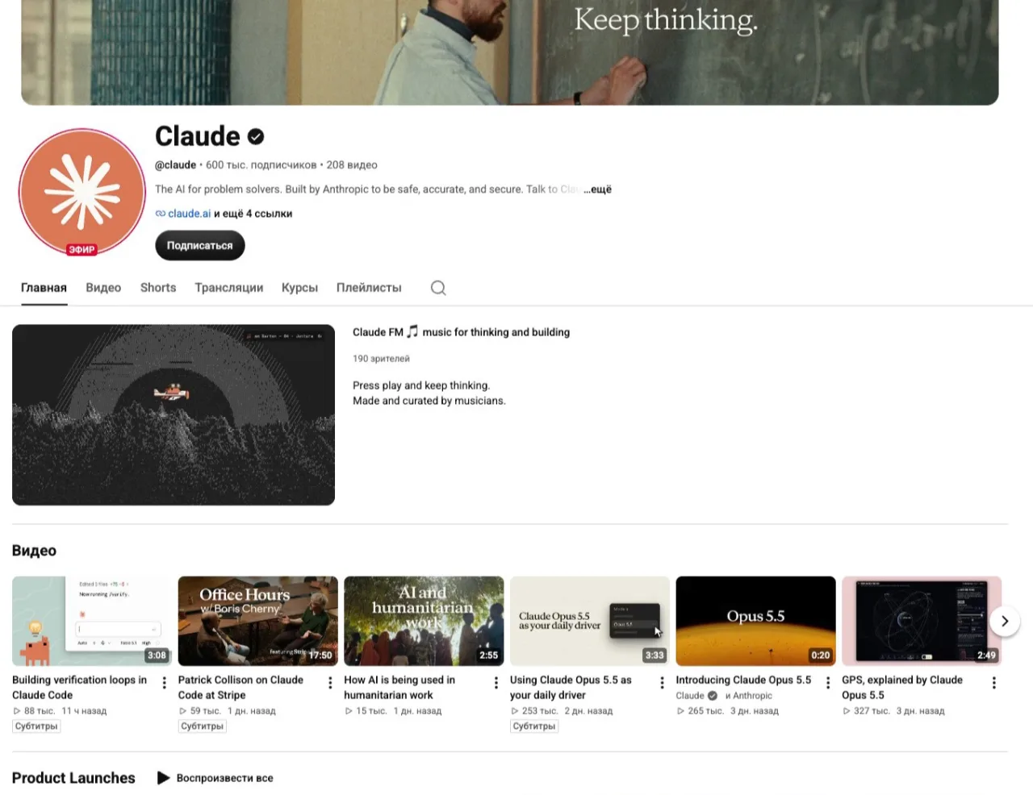Expand the "и ещё 4 ссылки" links list
Image resolution: width=1033 pixels, height=795 pixels.
(253, 214)
